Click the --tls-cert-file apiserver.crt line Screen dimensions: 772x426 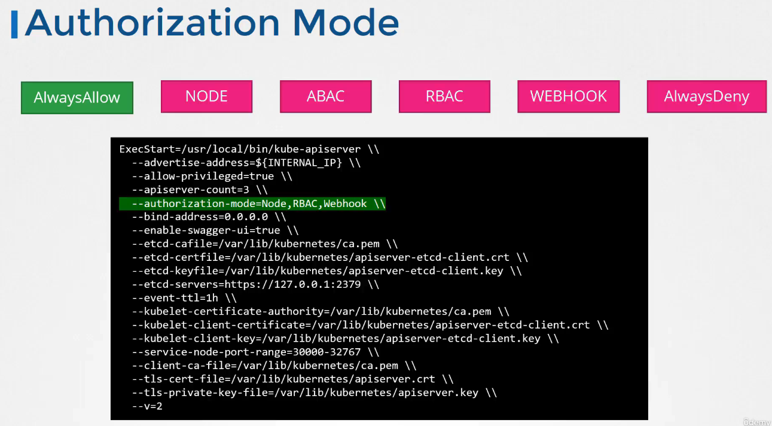(x=293, y=379)
